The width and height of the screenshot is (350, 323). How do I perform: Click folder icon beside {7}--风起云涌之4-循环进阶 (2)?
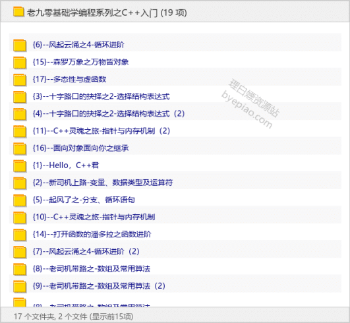20,252
